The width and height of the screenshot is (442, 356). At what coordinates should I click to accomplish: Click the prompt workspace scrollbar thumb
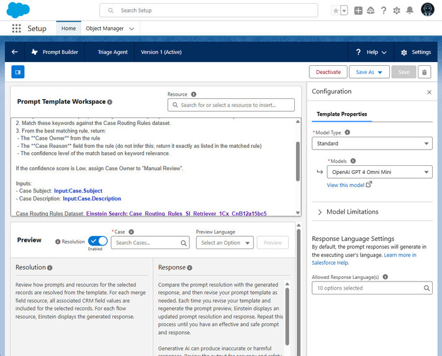[x=298, y=162]
